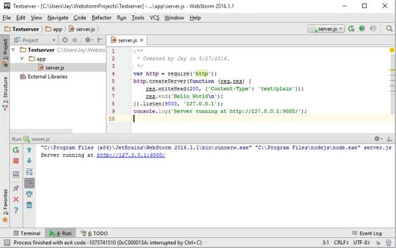
Task: Restore layout icon in Run panel
Action: [x=16, y=174]
